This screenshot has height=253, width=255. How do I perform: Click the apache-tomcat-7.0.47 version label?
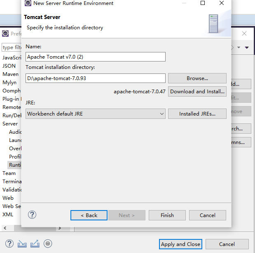pyautogui.click(x=140, y=92)
